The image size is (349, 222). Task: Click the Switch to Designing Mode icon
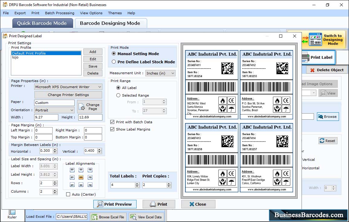(x=315, y=39)
